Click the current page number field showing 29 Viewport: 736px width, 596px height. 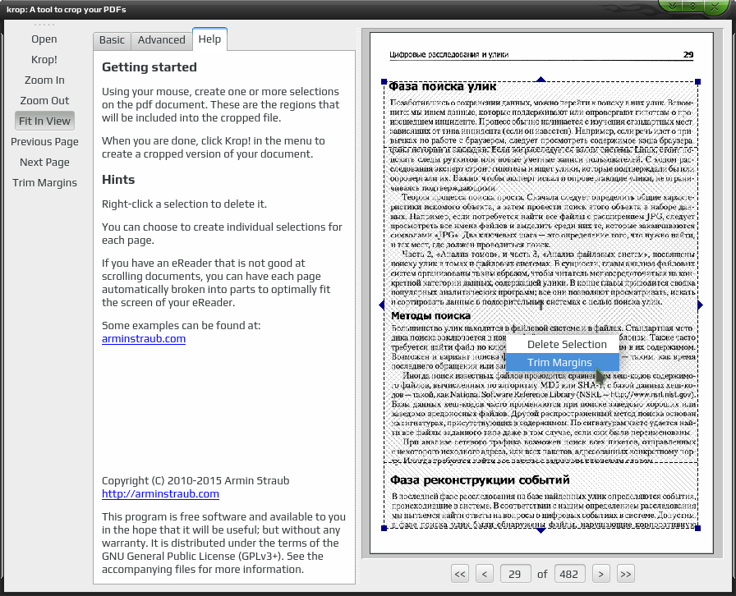515,574
